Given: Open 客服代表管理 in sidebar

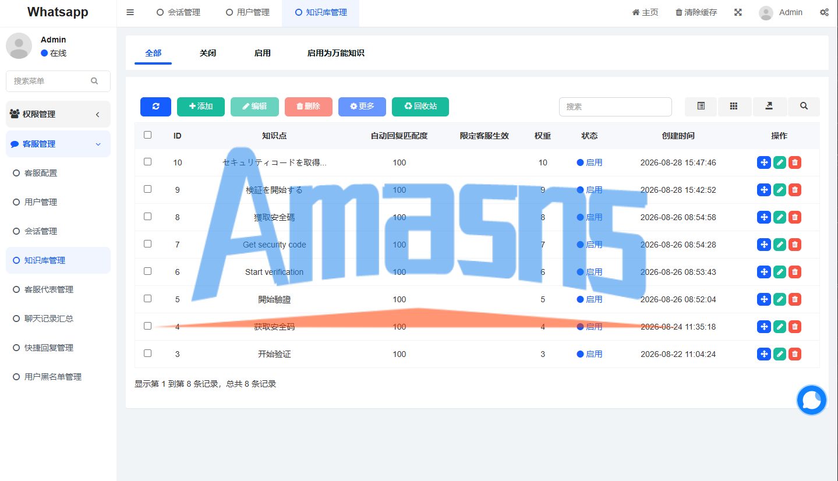Looking at the screenshot, I should [58, 289].
